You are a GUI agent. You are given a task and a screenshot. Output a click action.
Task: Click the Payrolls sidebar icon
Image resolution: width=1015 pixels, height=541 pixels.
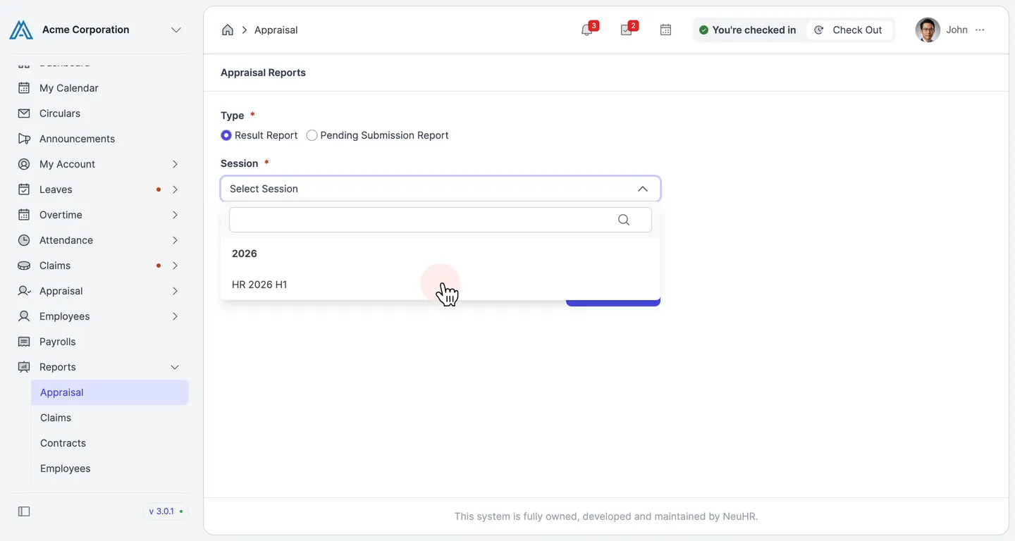tap(24, 342)
